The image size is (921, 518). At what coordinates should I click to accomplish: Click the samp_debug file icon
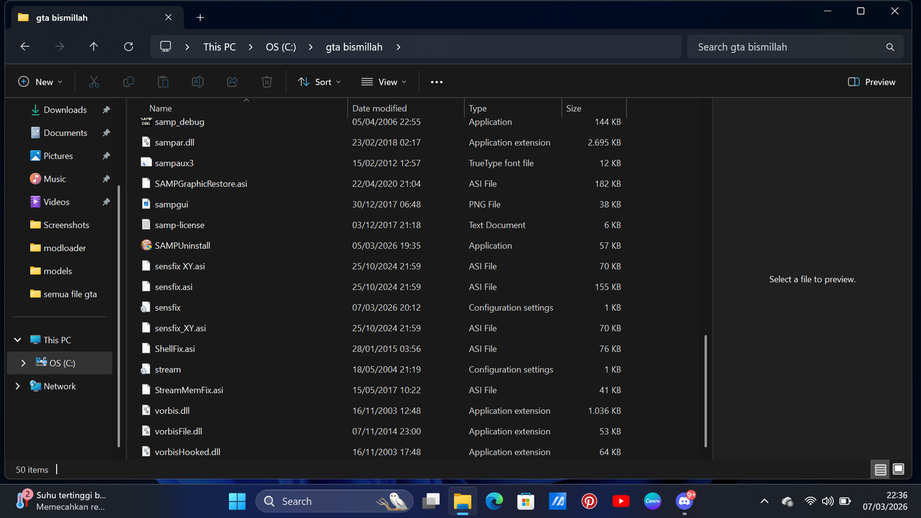click(x=146, y=122)
